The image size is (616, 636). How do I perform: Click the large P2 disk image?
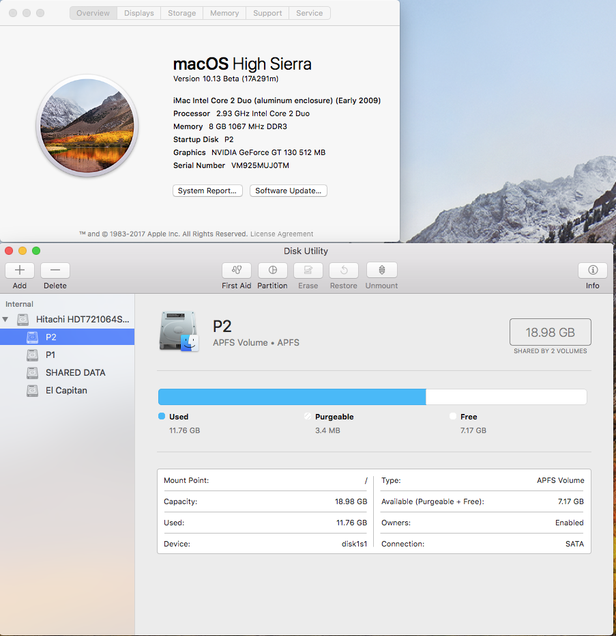tap(179, 331)
